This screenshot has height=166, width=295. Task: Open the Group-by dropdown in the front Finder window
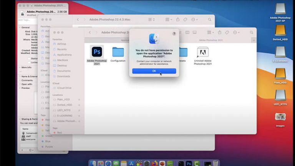[x=210, y=32]
